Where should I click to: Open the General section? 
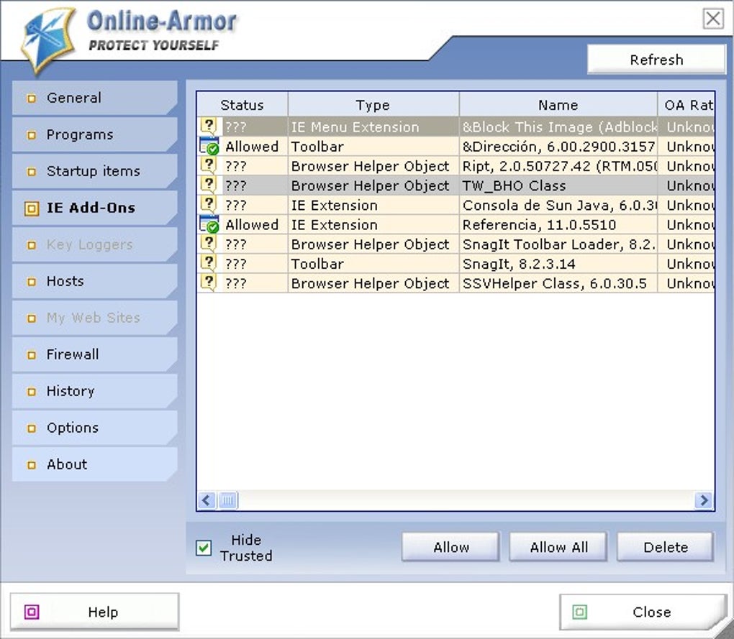(94, 98)
